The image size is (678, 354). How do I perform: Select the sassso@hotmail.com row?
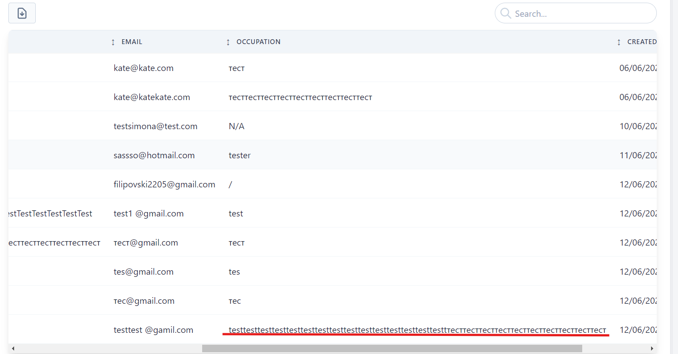coord(154,156)
